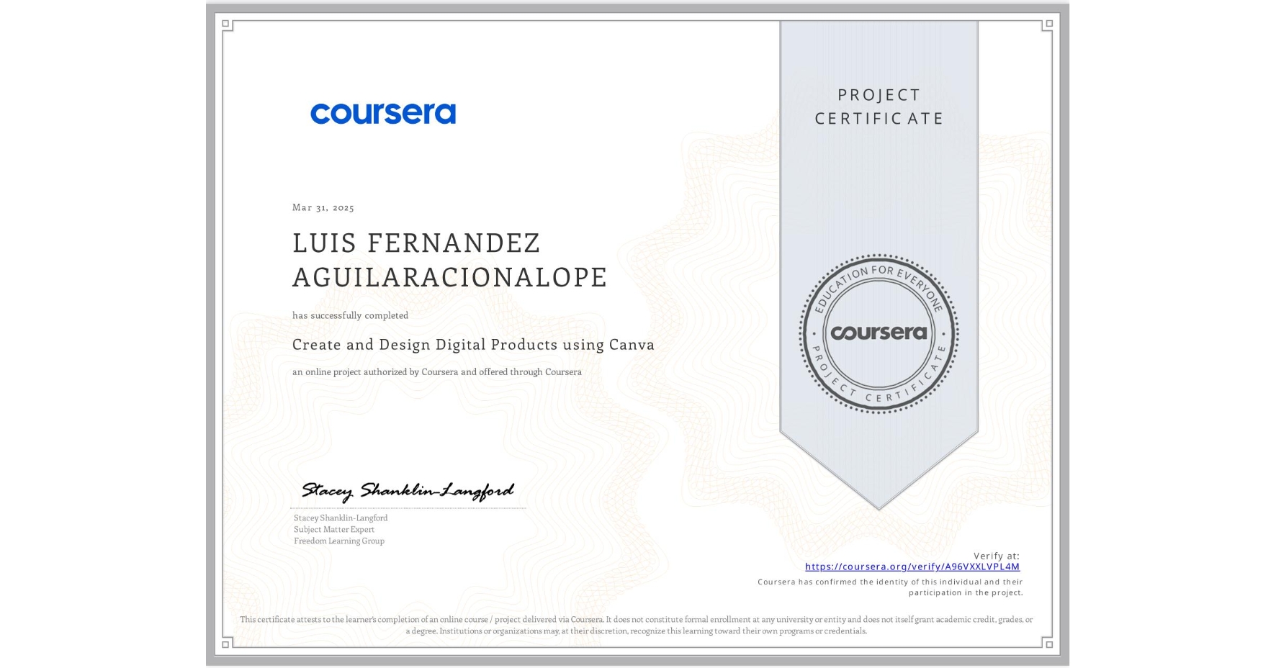Click the 'Freedom Learning Group' text
1276x668 pixels.
coord(339,541)
